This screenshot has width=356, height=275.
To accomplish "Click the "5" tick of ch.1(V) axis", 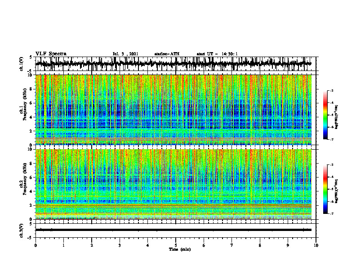I will coord(31,58).
